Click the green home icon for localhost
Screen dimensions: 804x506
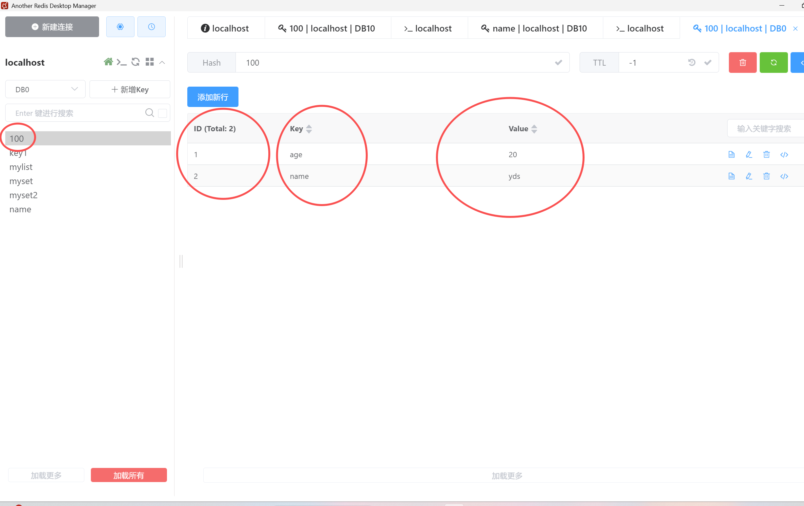click(108, 62)
